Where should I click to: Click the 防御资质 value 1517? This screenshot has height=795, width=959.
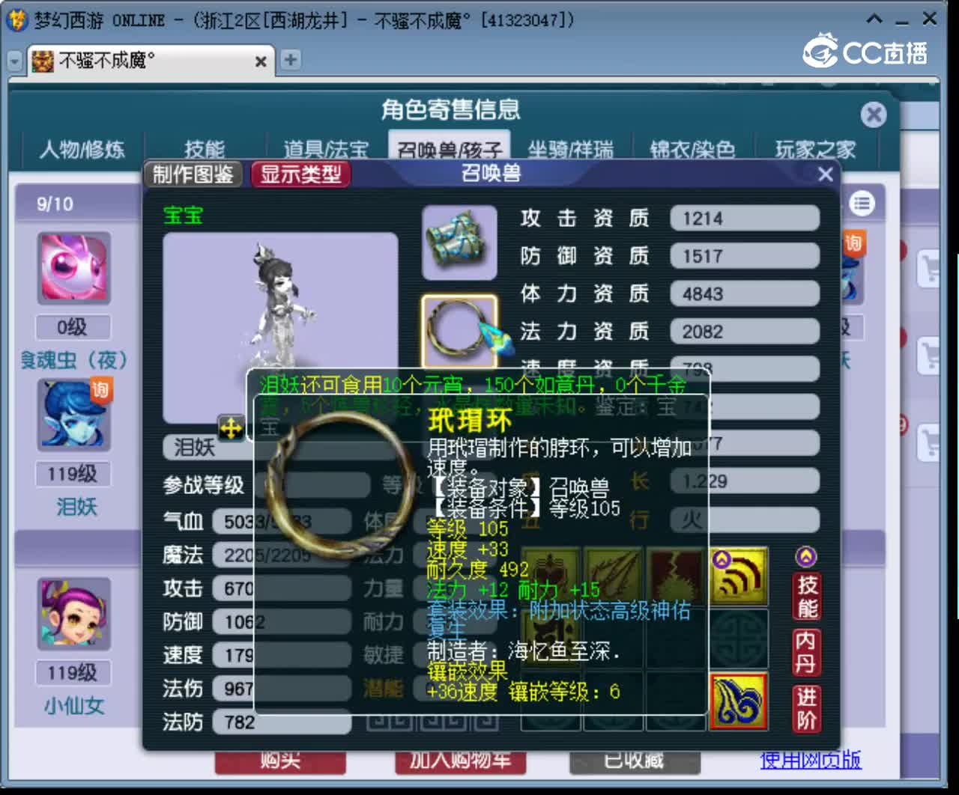click(x=744, y=256)
